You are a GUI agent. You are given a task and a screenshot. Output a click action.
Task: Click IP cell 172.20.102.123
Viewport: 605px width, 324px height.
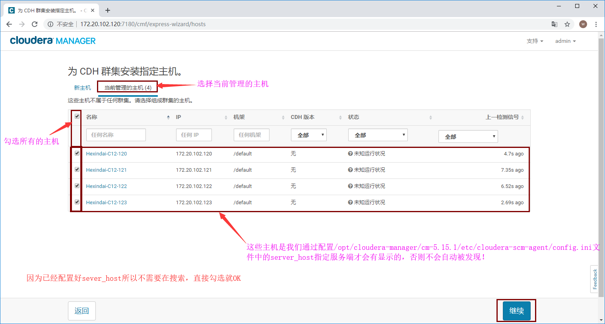(194, 202)
